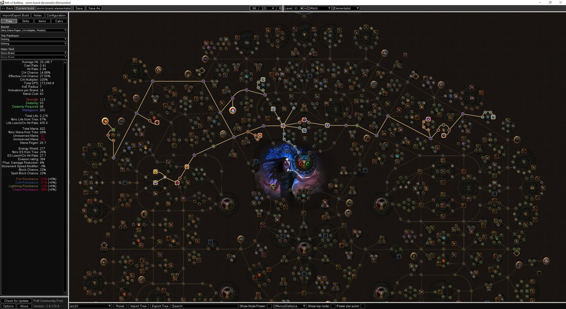The image size is (566, 309).
Task: Toggle the Show top node checkbox
Action: coord(333,306)
